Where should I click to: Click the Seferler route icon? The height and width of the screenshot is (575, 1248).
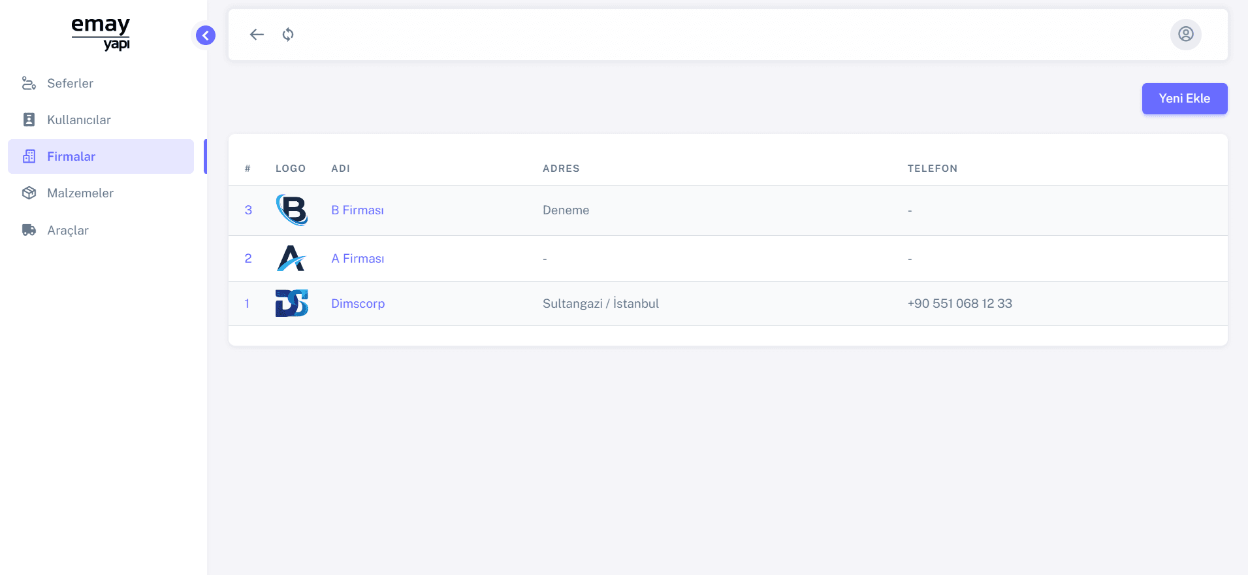coord(29,83)
